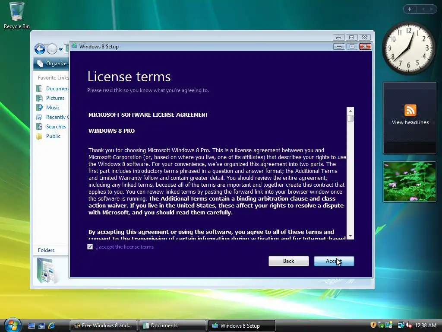Click the plus button to add gadgets

[410, 9]
